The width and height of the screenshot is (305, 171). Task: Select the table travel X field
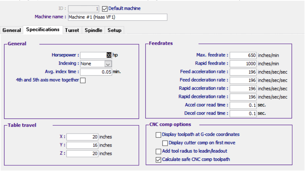(x=82, y=137)
